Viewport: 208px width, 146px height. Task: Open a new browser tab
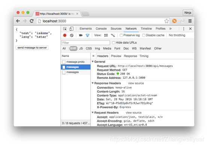coord(85,14)
